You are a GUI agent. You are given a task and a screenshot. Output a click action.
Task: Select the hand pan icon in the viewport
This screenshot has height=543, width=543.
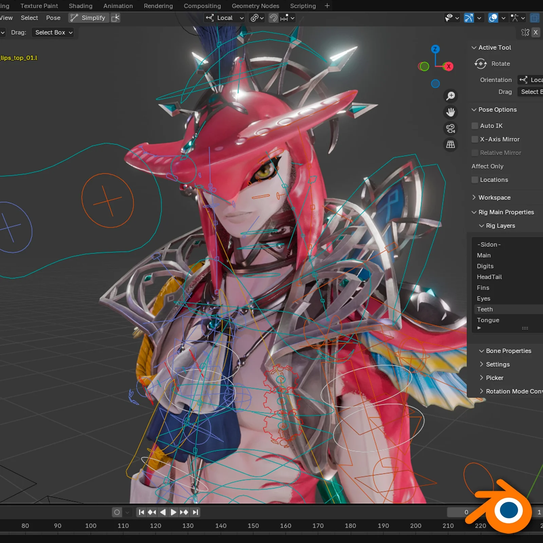coord(450,112)
